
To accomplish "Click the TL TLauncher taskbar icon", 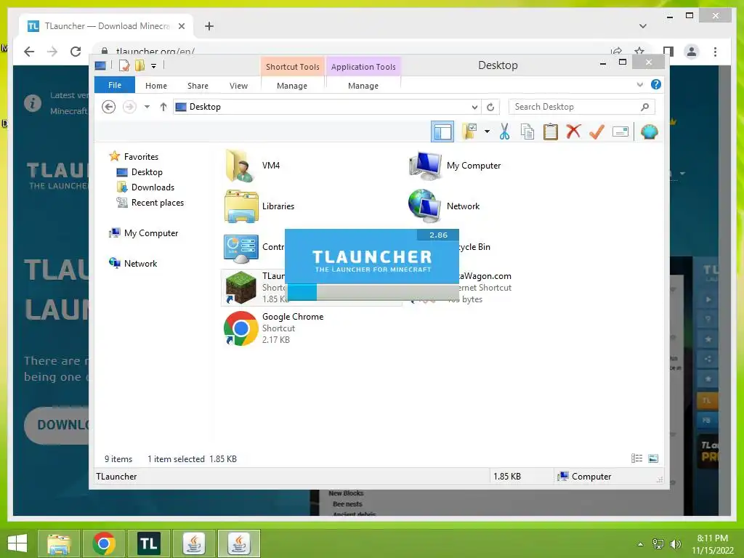I will 149,543.
